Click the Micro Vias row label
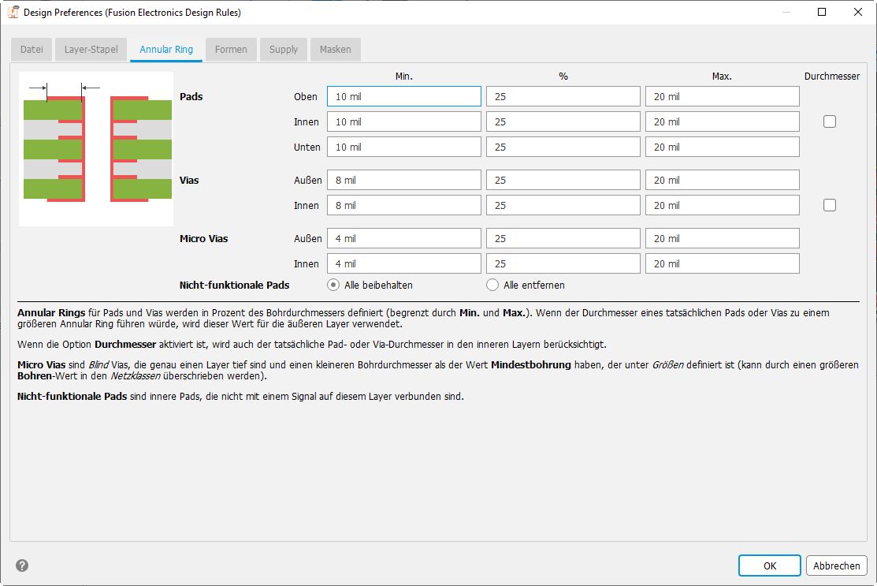Viewport: 877px width, 586px height. click(x=203, y=238)
